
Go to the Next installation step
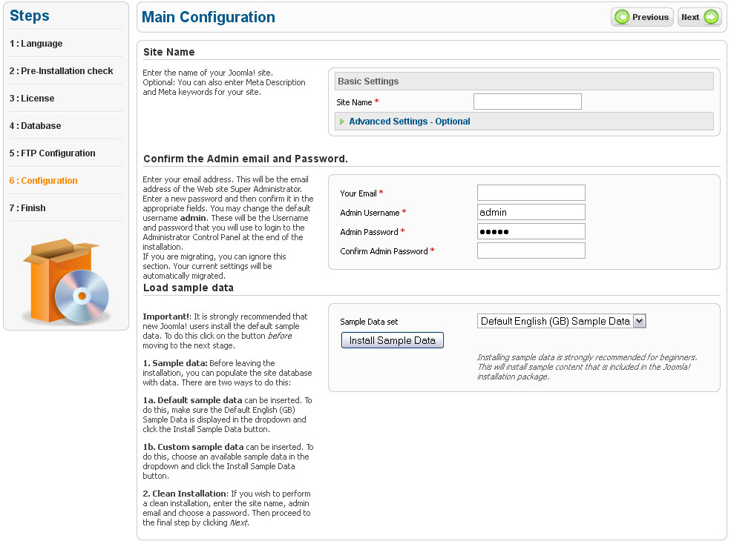[699, 17]
